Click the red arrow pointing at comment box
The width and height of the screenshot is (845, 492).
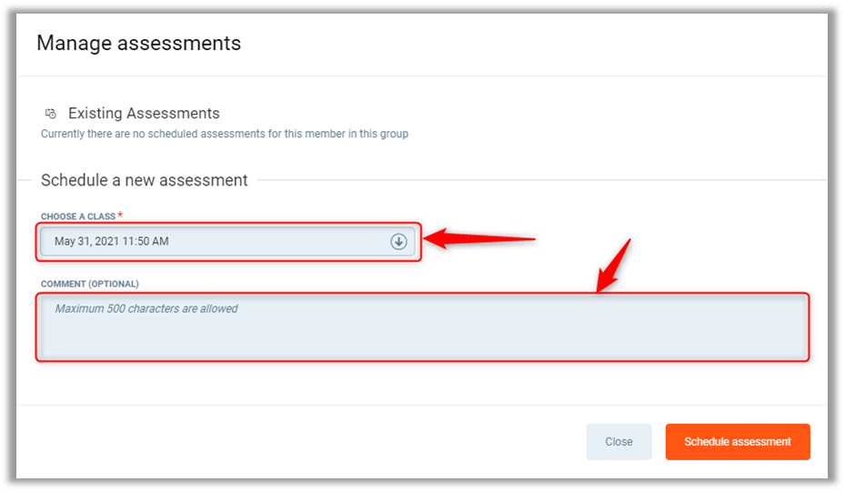pyautogui.click(x=612, y=267)
